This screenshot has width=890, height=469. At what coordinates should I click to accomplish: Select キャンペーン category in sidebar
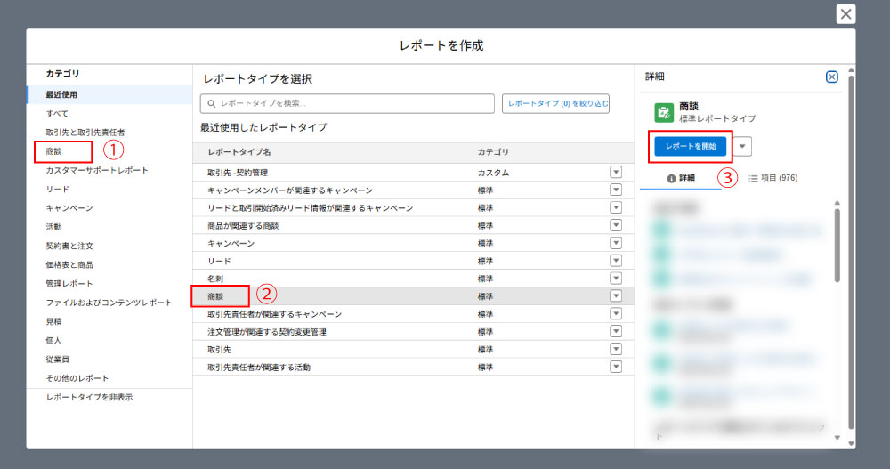69,208
